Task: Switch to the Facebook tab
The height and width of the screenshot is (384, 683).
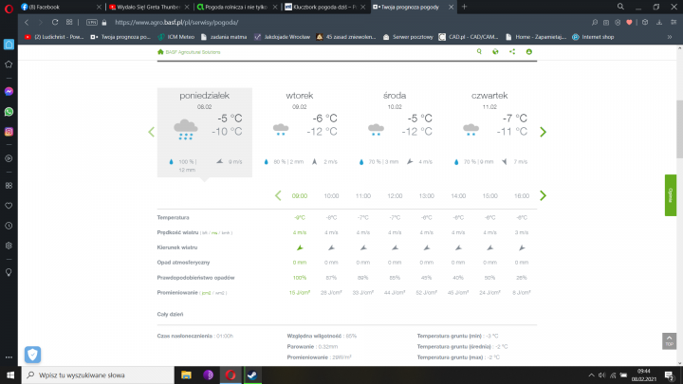Action: (60, 7)
